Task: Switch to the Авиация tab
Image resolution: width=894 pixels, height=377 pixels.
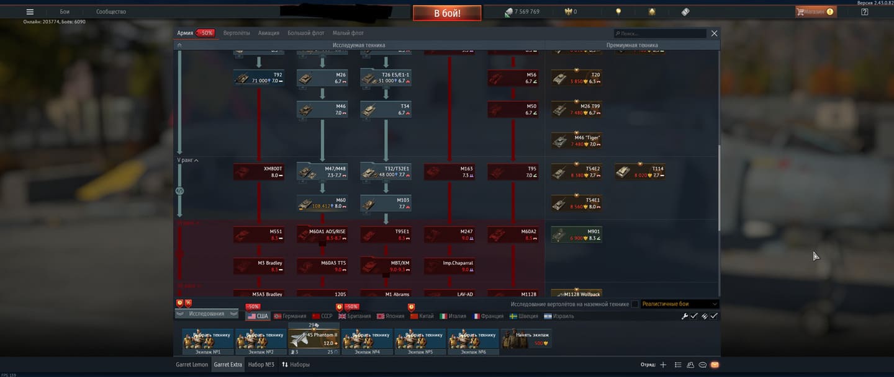Action: coord(268,33)
